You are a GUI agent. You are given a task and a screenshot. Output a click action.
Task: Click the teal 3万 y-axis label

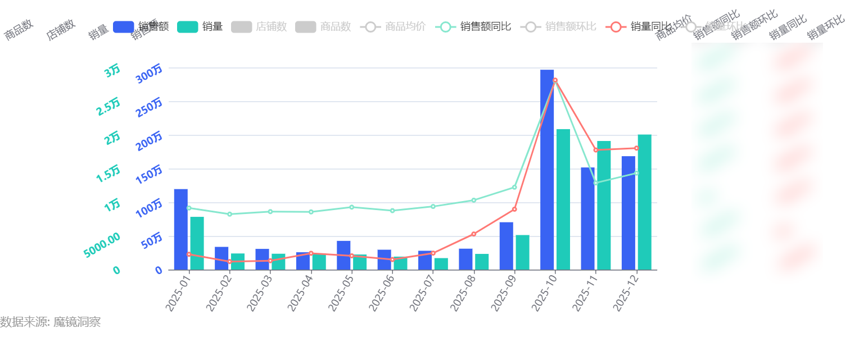click(112, 71)
